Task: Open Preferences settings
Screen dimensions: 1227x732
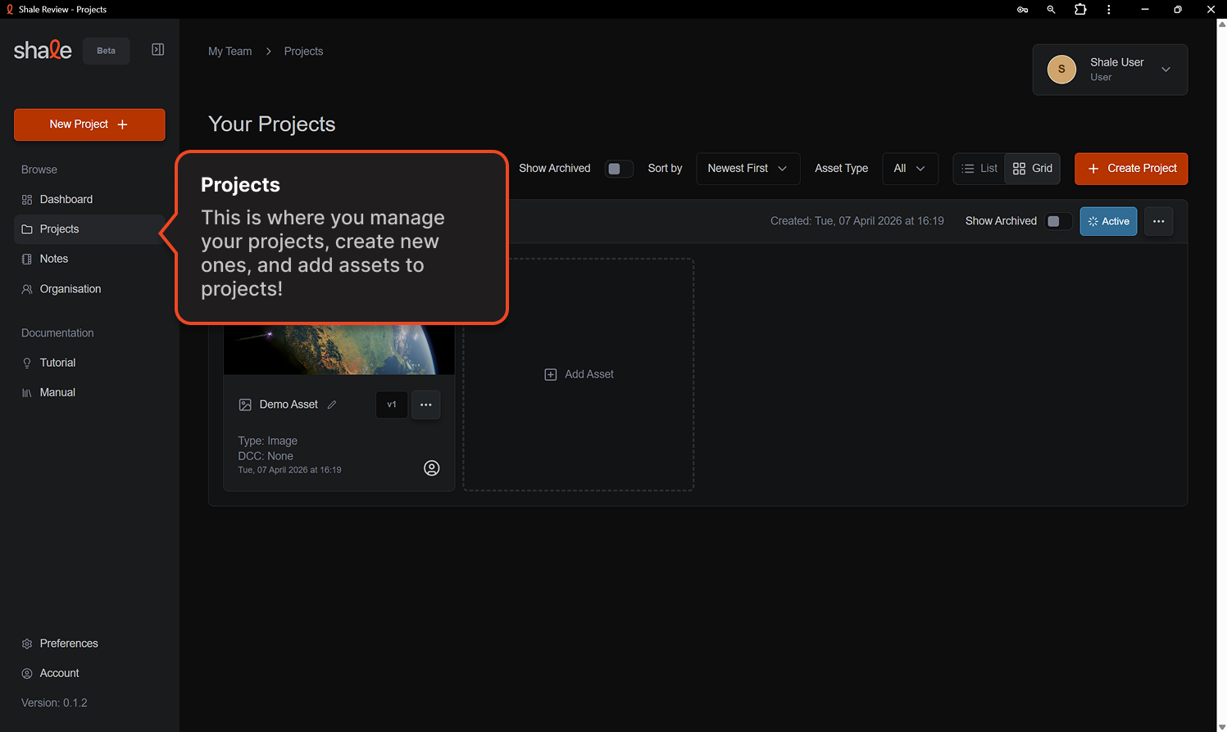Action: point(89,644)
